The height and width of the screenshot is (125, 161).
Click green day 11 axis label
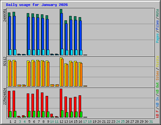click(57, 122)
